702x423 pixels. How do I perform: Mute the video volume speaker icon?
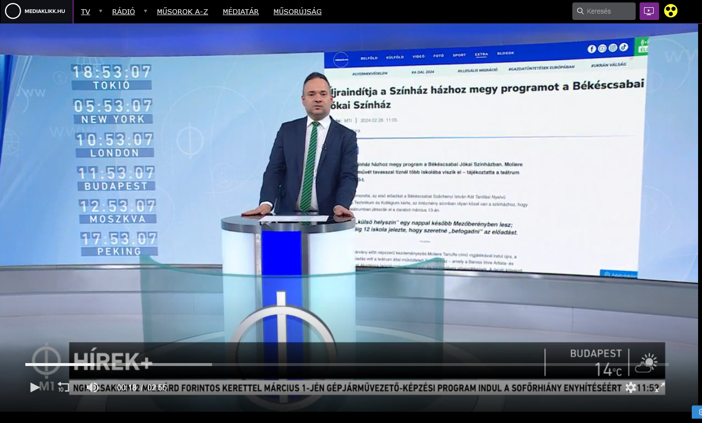point(93,387)
